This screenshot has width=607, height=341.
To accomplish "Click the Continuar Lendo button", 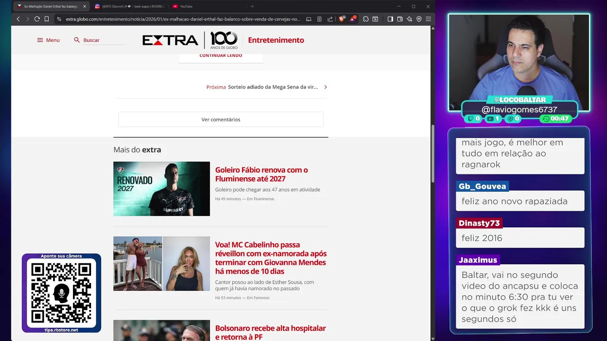I will (x=221, y=57).
